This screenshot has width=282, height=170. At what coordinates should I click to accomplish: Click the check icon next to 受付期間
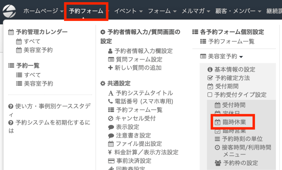coord(210,87)
